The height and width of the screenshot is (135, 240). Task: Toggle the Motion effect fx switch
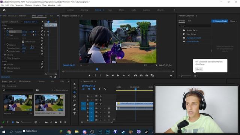click(x=5, y=28)
